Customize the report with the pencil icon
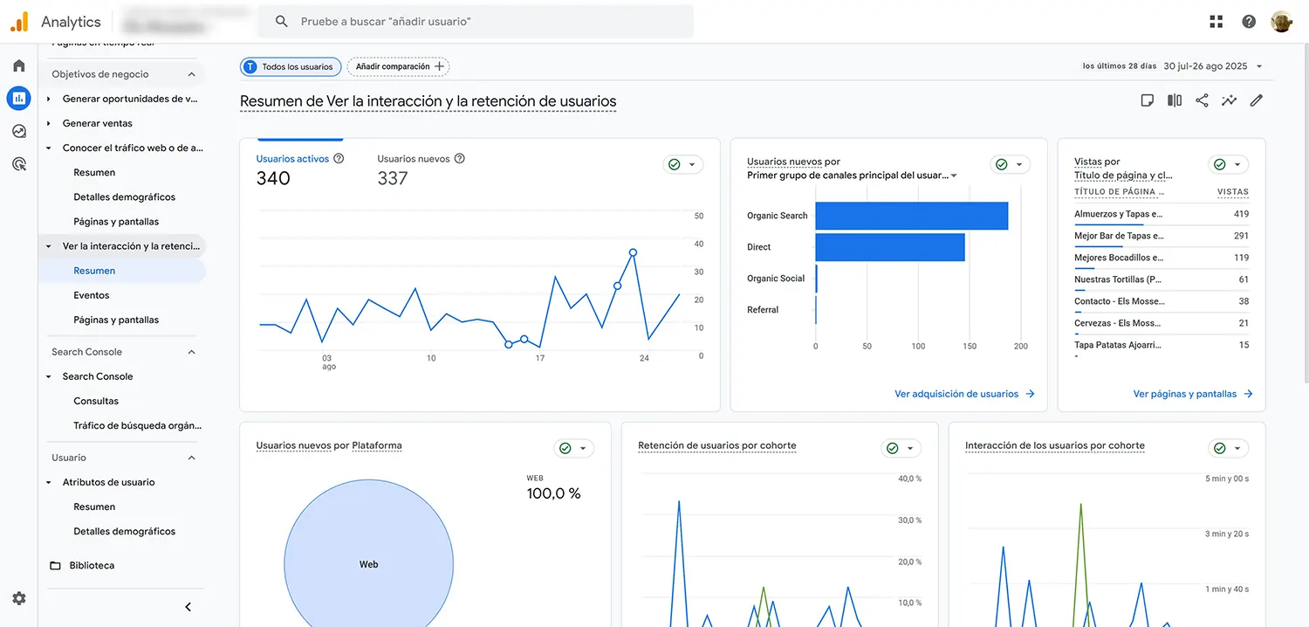Image resolution: width=1309 pixels, height=627 pixels. pyautogui.click(x=1256, y=100)
